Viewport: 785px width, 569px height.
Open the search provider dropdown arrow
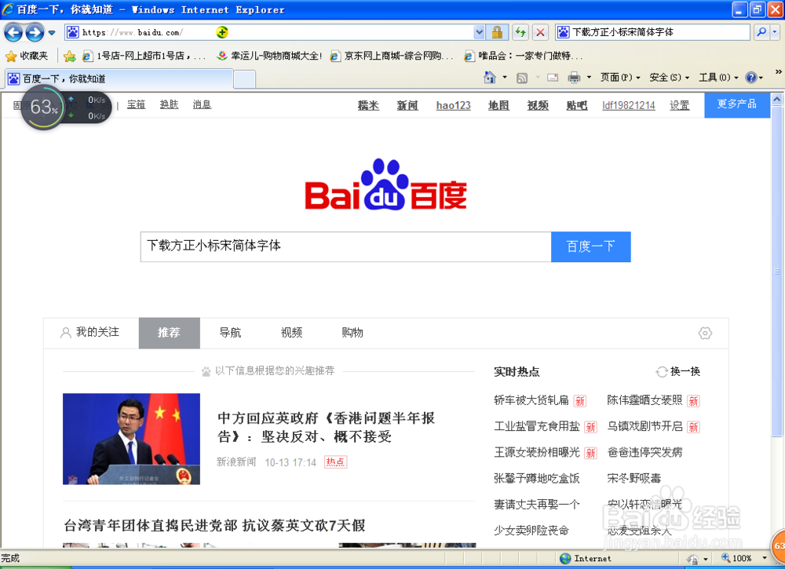point(775,32)
